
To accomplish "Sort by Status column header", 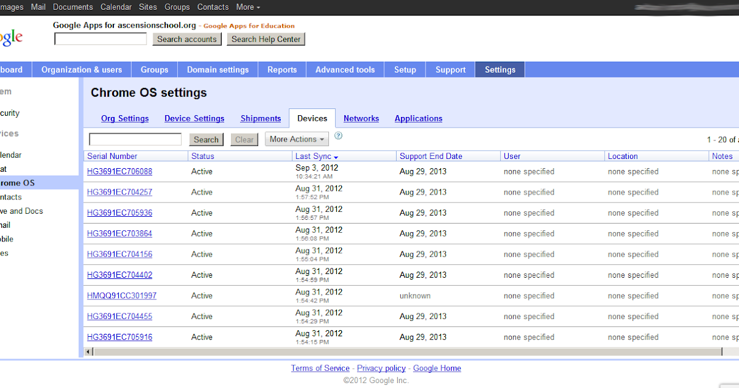I will point(203,156).
